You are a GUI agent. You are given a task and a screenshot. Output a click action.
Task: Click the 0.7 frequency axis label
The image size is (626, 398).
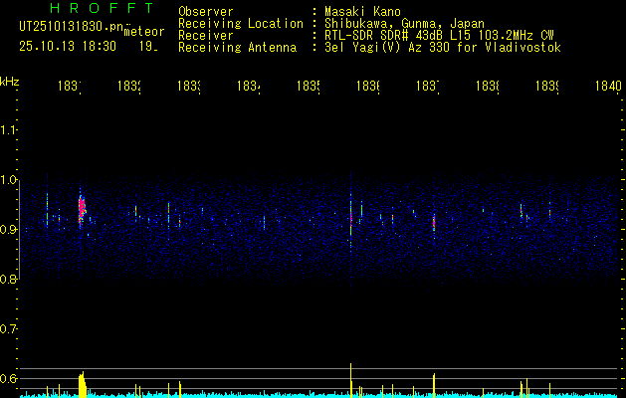9,329
